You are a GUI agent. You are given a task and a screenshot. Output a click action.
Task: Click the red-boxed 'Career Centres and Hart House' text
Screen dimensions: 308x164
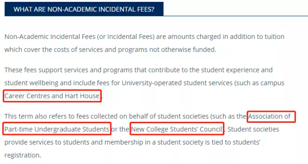52,96
